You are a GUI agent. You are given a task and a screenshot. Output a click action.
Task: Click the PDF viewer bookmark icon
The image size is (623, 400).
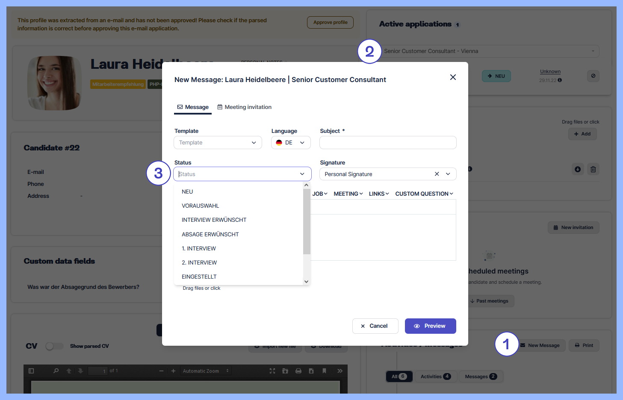pos(324,371)
